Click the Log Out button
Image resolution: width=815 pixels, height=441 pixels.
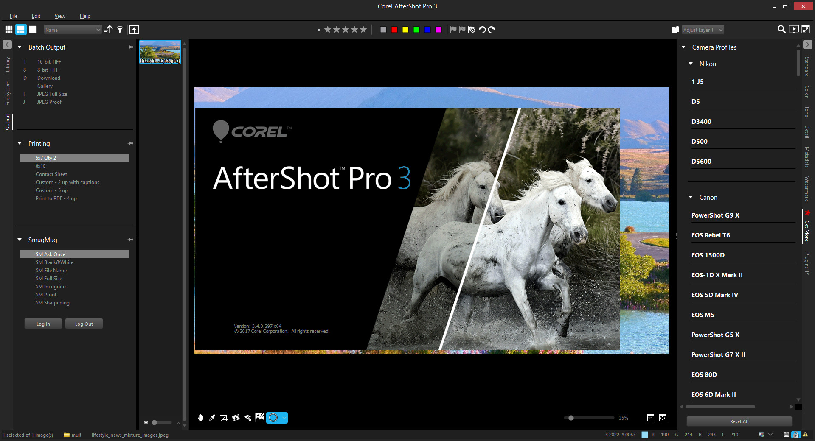tap(84, 324)
